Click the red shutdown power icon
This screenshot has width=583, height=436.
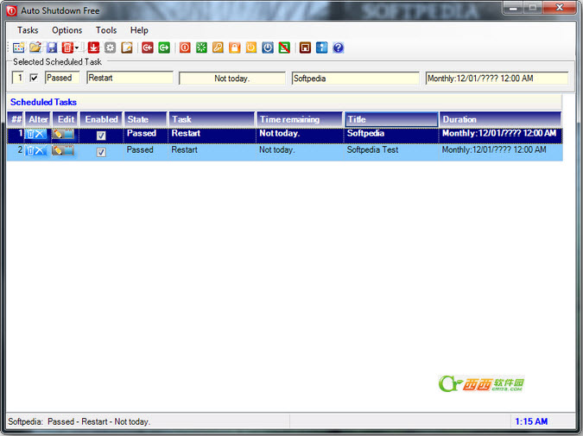click(185, 47)
